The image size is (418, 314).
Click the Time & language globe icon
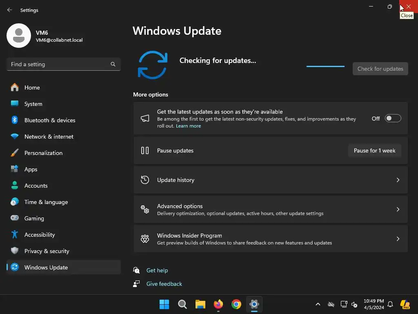pos(15,202)
